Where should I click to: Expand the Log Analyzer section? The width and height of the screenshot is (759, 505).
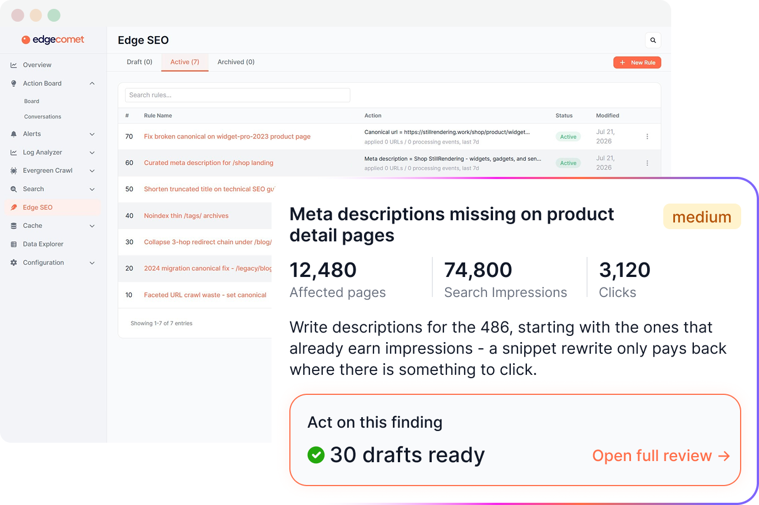pos(92,152)
